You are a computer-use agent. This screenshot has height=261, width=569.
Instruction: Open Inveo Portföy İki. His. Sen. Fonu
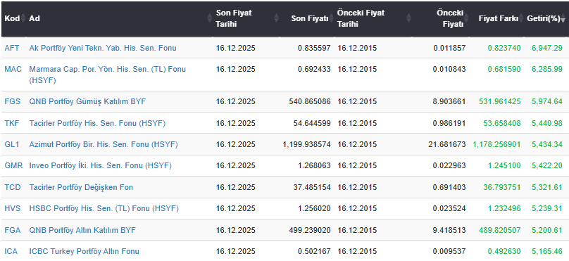coord(101,165)
